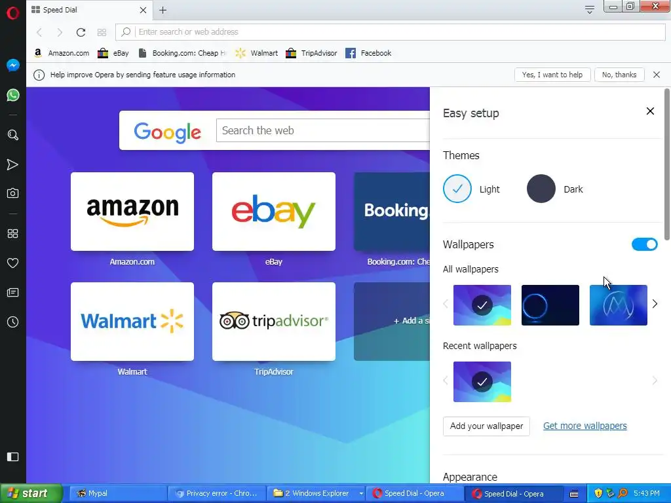Image resolution: width=671 pixels, height=503 pixels.
Task: Dismiss the help improve Opera info bar
Action: point(657,75)
